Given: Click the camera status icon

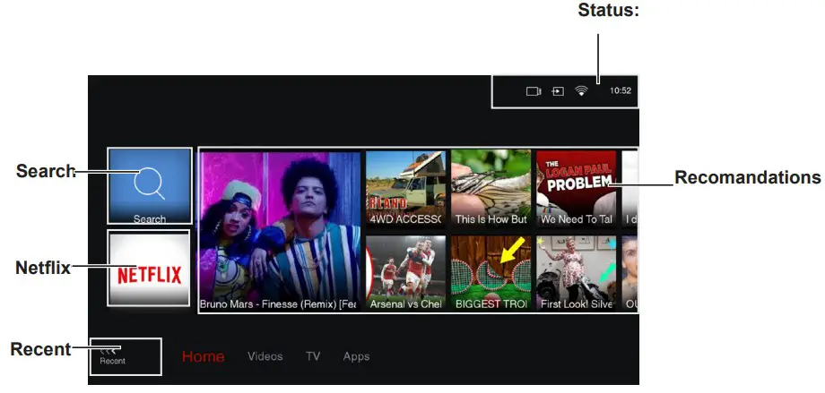Looking at the screenshot, I should tap(534, 91).
